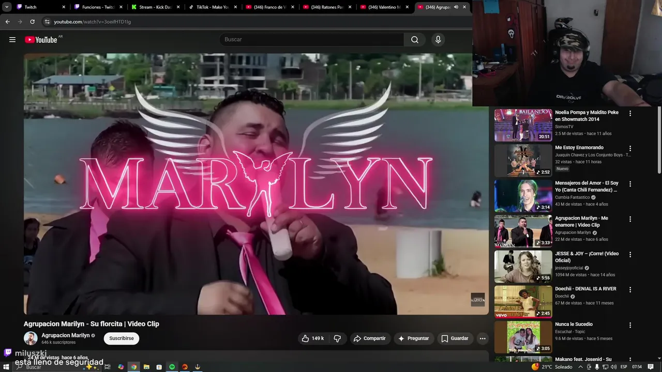Click the sidebar vertical scrollbar
This screenshot has width=662, height=372.
tap(659, 139)
